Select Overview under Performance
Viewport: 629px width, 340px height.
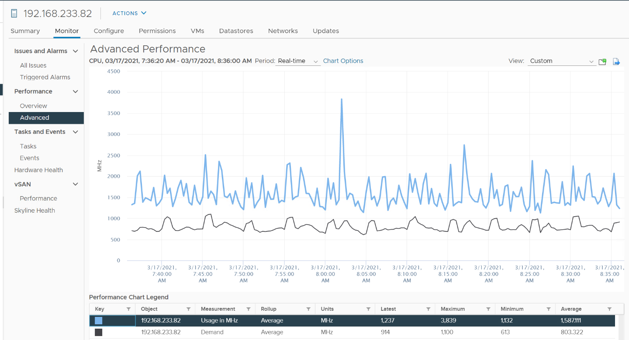(33, 106)
